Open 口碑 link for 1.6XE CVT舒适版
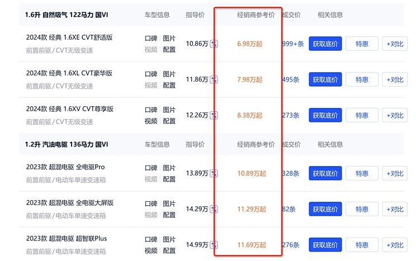This screenshot has width=416, height=261. tap(151, 39)
